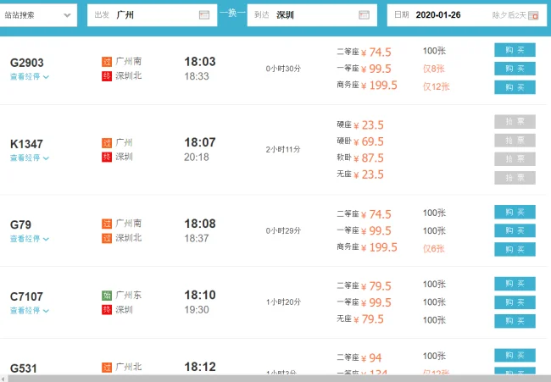Buy C7107 无座 ticket at ¥79.5
This screenshot has width=551, height=382.
click(x=515, y=321)
